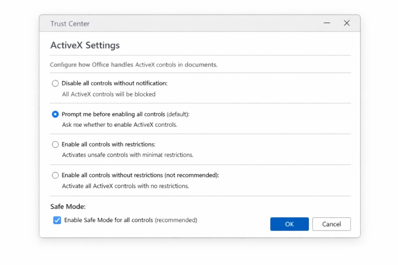Click the ActiveX Settings heading

(84, 45)
